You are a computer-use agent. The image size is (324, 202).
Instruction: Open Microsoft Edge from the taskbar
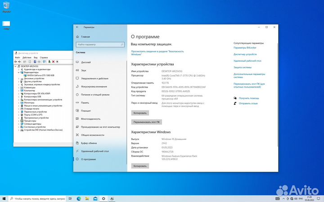[78, 198]
